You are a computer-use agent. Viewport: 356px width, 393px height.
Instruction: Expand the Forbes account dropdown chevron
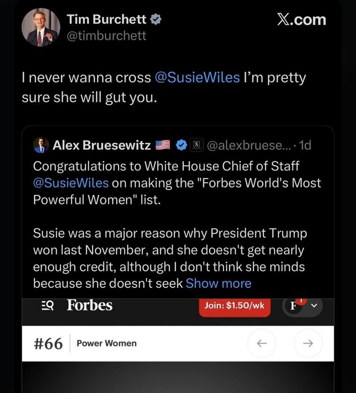click(x=314, y=306)
